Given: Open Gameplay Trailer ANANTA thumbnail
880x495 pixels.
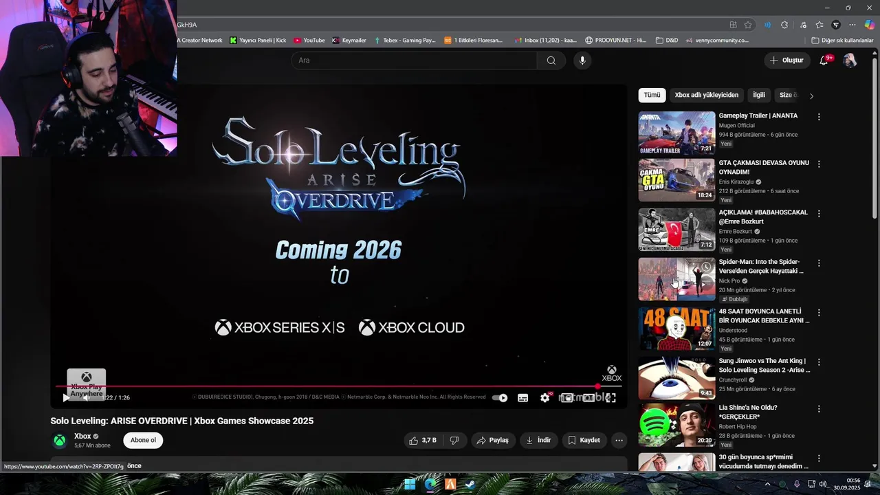Looking at the screenshot, I should (676, 133).
